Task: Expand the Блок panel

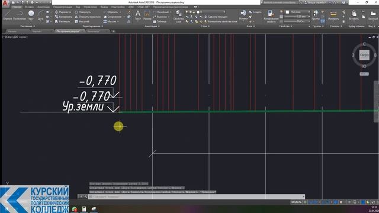Action: coord(250,26)
